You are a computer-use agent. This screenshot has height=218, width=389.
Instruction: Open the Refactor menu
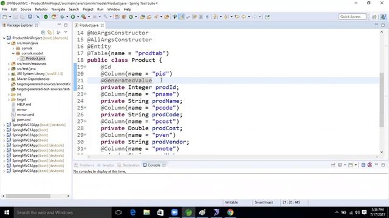pos(41,10)
